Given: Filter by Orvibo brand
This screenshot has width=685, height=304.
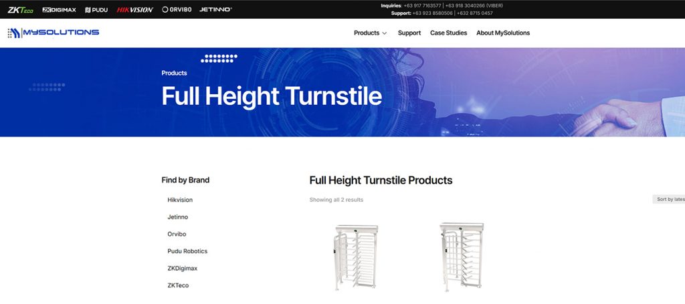Looking at the screenshot, I should coord(177,234).
